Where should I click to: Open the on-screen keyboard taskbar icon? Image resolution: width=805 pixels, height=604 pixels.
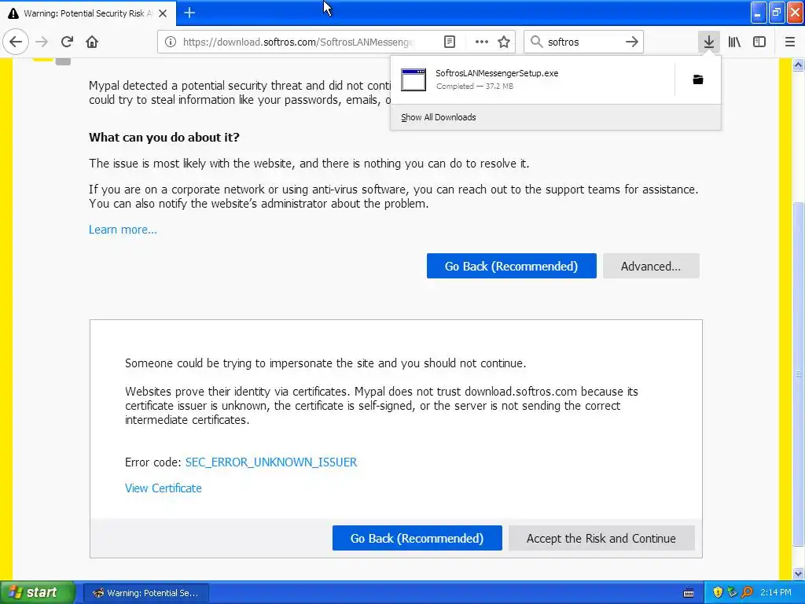(689, 593)
